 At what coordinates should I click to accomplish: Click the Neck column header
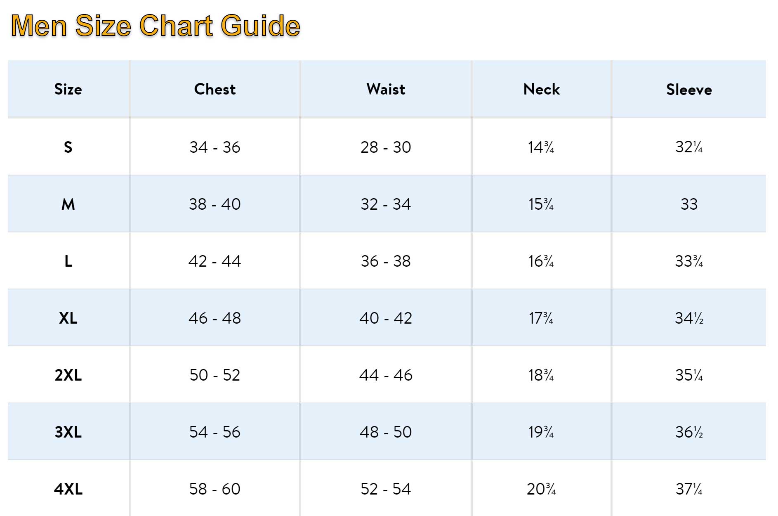coord(542,89)
